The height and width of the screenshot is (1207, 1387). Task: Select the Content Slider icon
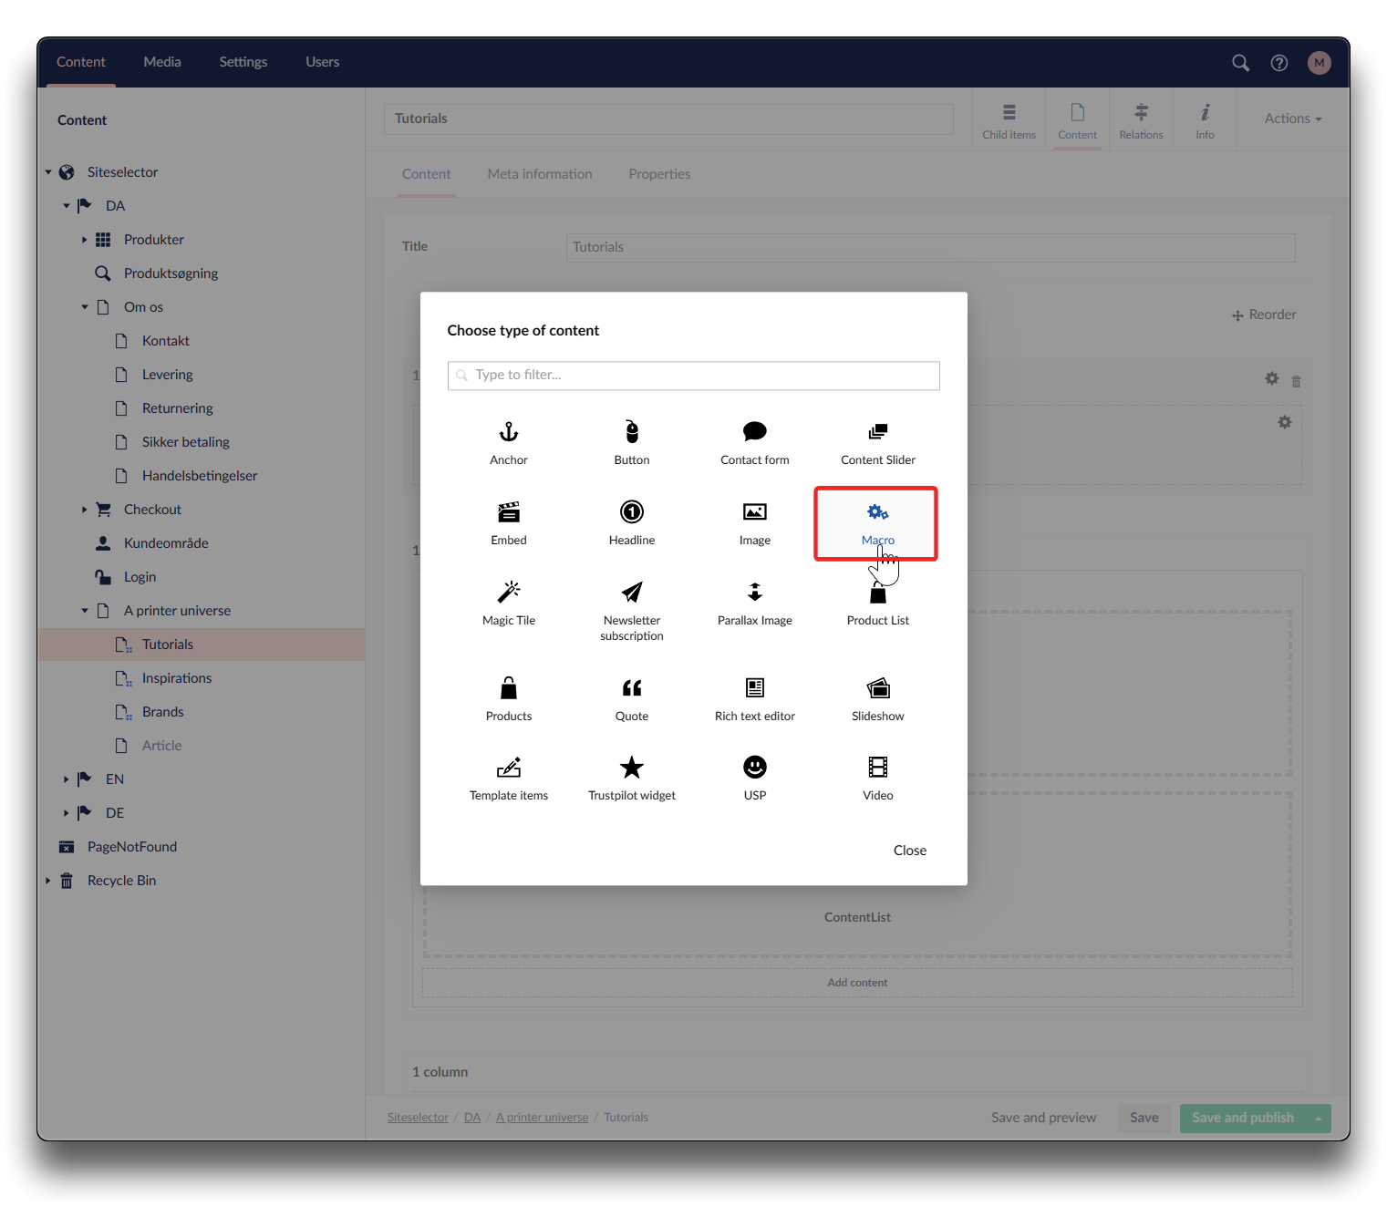pyautogui.click(x=878, y=432)
